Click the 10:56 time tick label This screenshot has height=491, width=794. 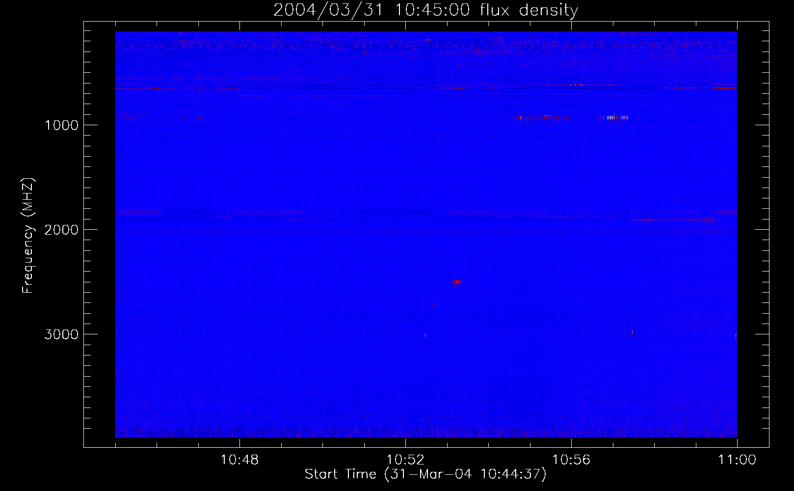click(x=571, y=460)
